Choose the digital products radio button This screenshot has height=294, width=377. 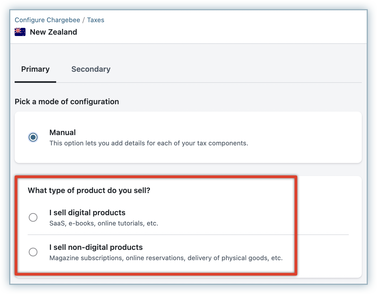[33, 217]
